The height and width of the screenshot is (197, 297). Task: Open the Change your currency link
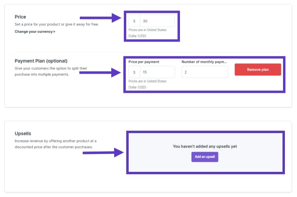[33, 31]
